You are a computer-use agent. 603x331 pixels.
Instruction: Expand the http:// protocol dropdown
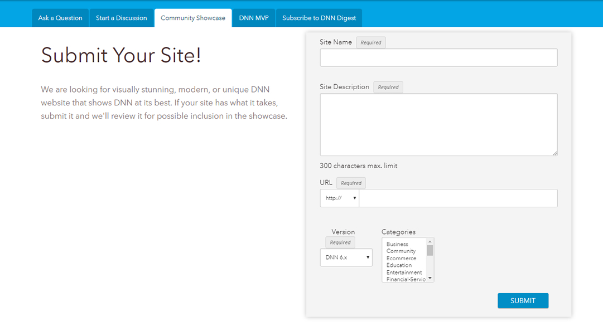coord(340,198)
